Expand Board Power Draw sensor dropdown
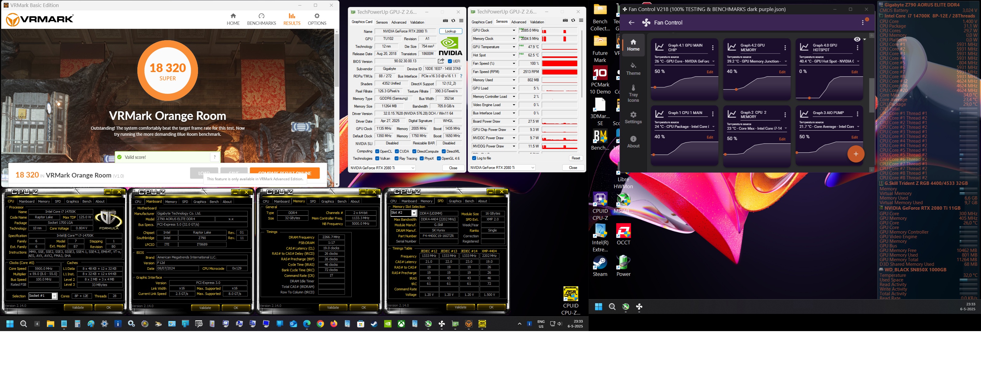The image size is (981, 378). [513, 121]
